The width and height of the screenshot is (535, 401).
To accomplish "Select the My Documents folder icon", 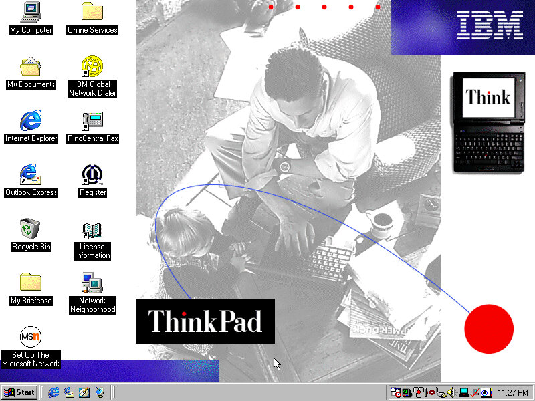I will 31,67.
